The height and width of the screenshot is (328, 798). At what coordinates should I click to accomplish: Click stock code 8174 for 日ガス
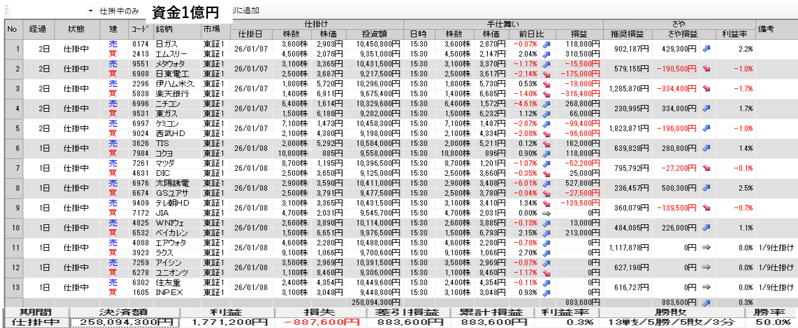[140, 44]
